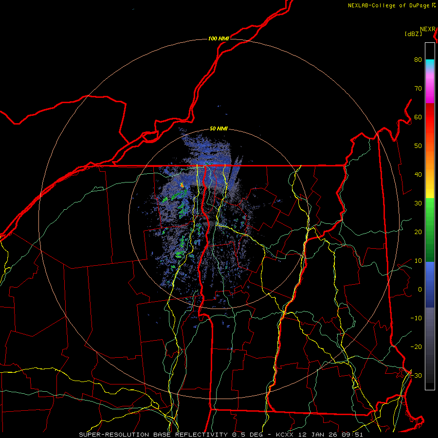Click the -20 value on dBZ scale
This screenshot has width=438, height=438.
click(416, 347)
